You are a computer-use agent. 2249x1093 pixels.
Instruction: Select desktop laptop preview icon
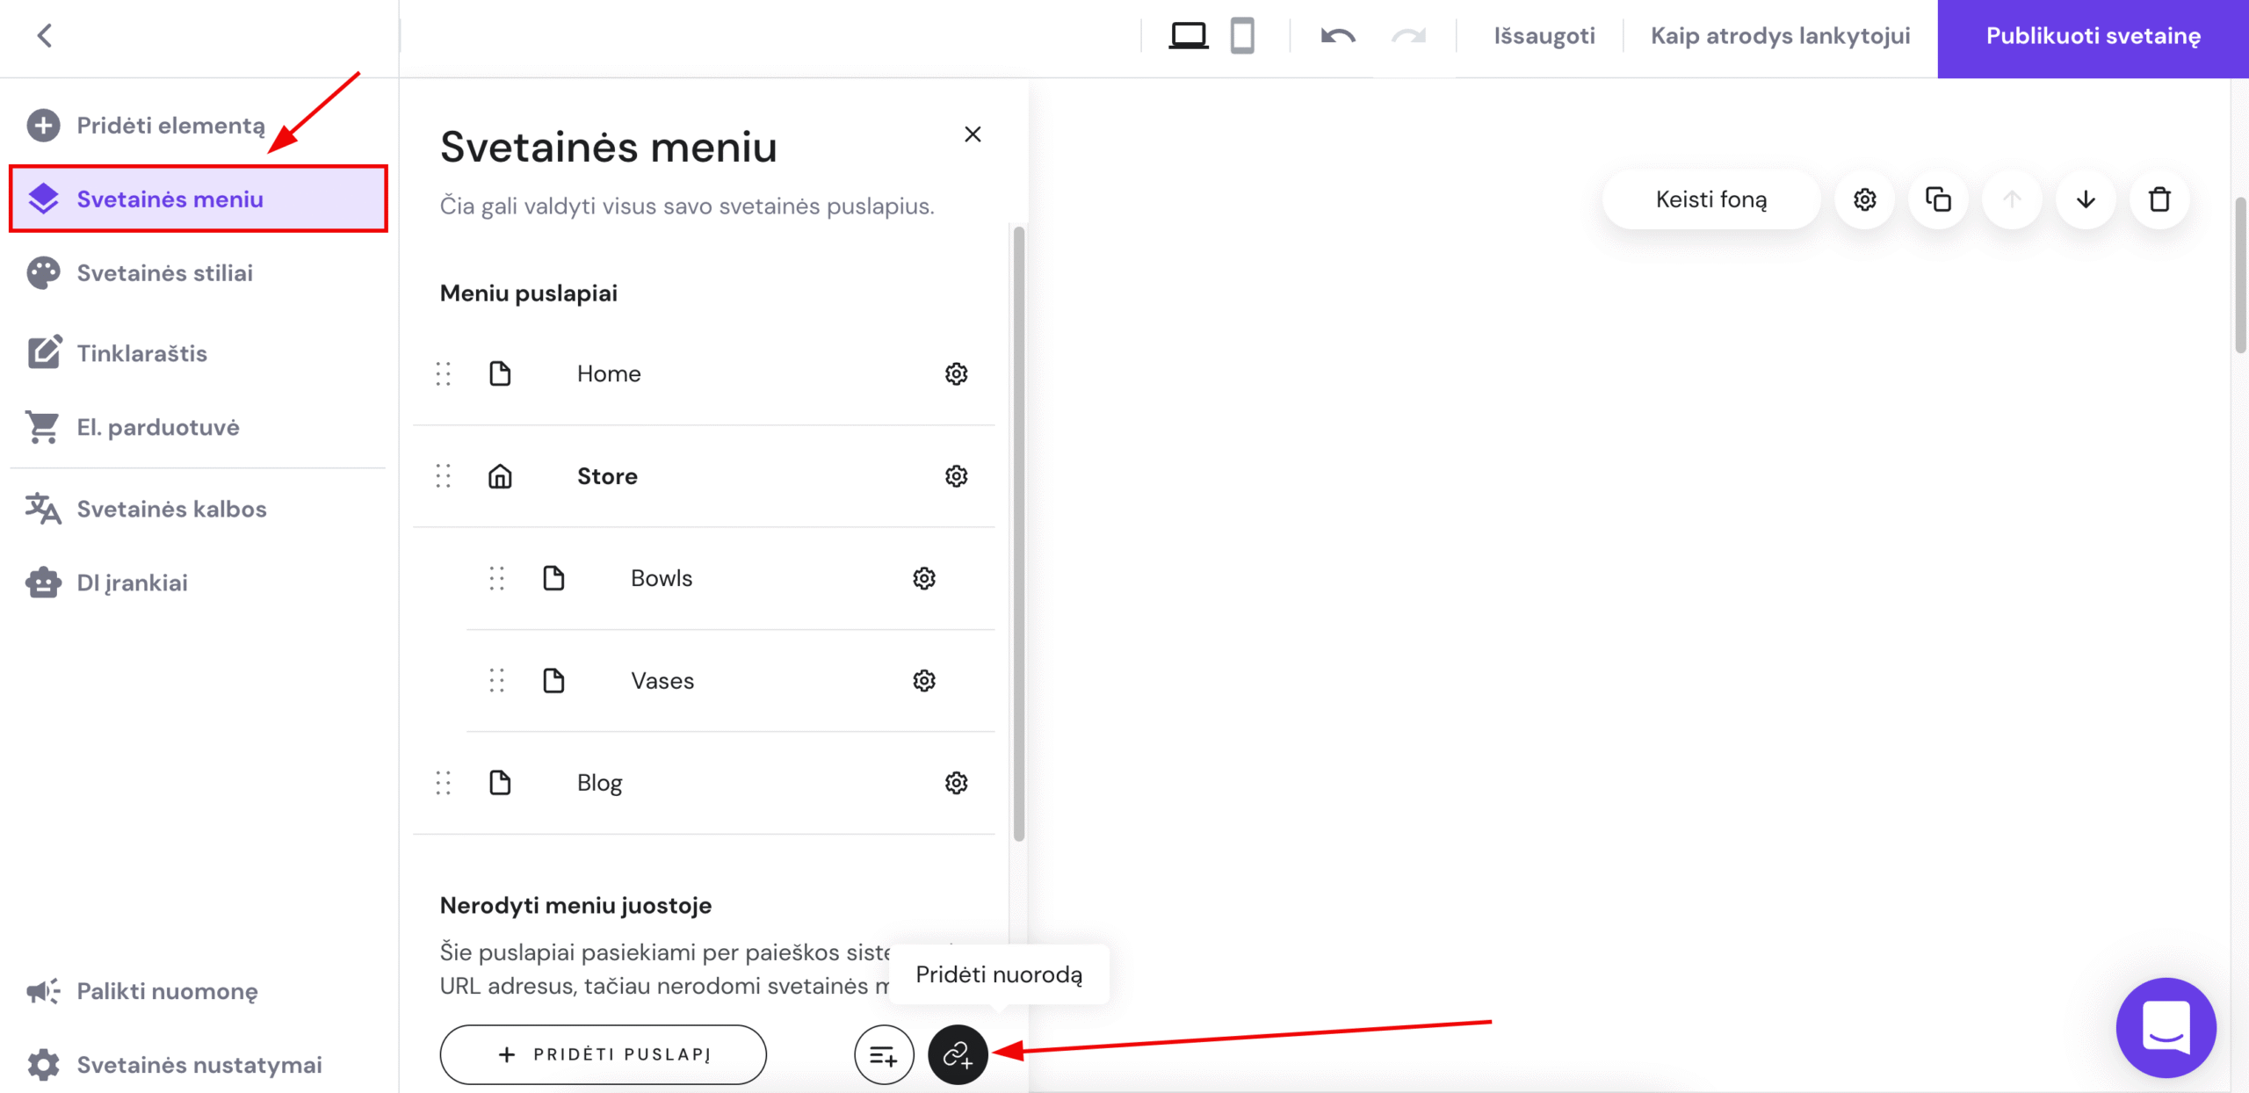1188,36
